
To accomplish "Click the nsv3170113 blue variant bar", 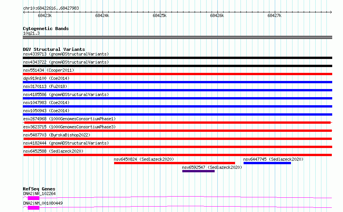I will point(177,90).
